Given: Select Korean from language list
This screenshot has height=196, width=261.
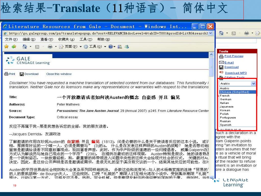Looking at the screenshot, I should coord(238,110).
